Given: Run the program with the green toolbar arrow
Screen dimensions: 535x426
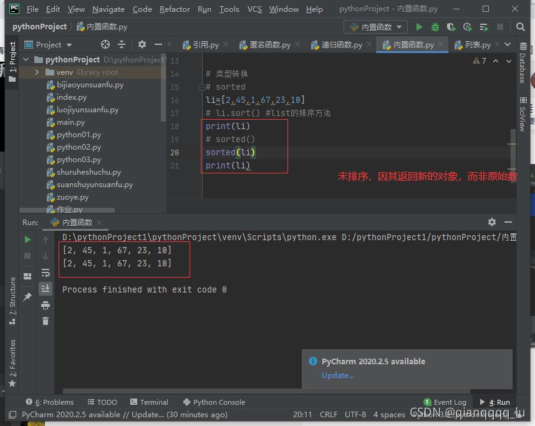Looking at the screenshot, I should [x=419, y=27].
